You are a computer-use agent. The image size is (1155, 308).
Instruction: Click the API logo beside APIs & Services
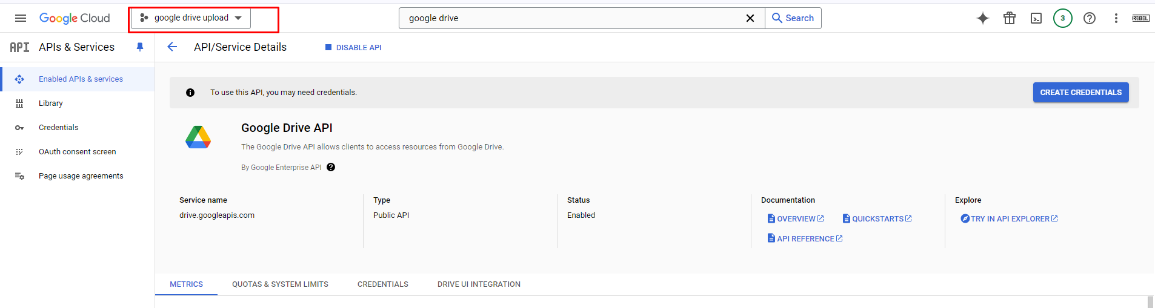(x=19, y=47)
